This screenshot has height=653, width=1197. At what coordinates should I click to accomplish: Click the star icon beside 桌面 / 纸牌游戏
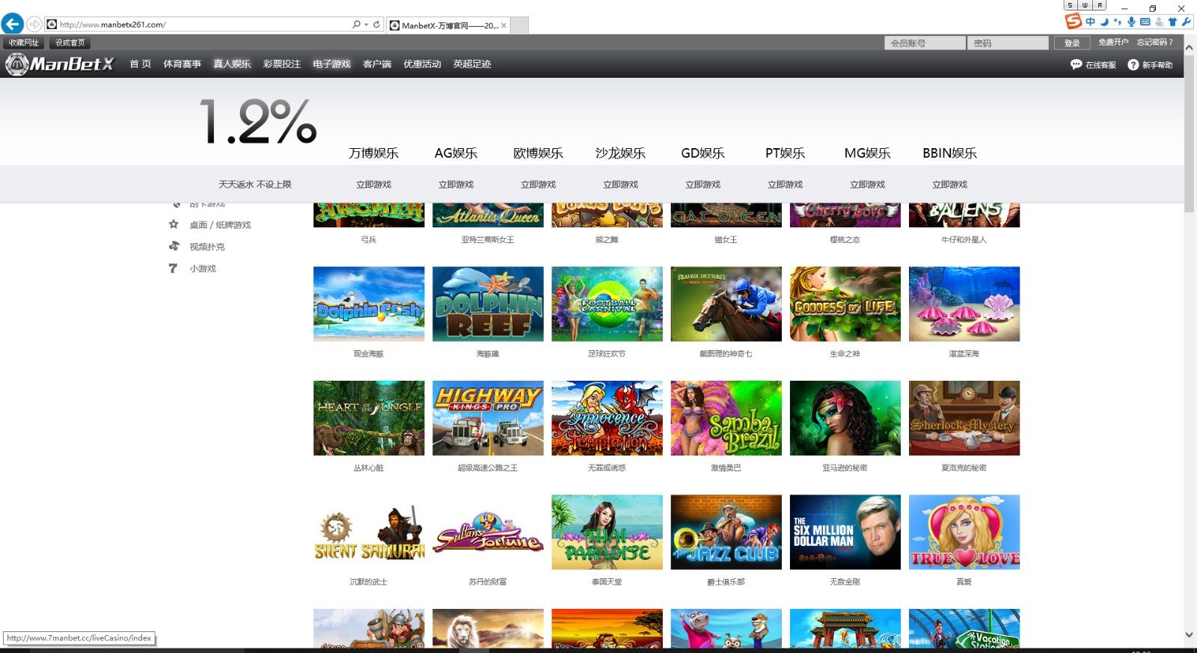coord(174,224)
